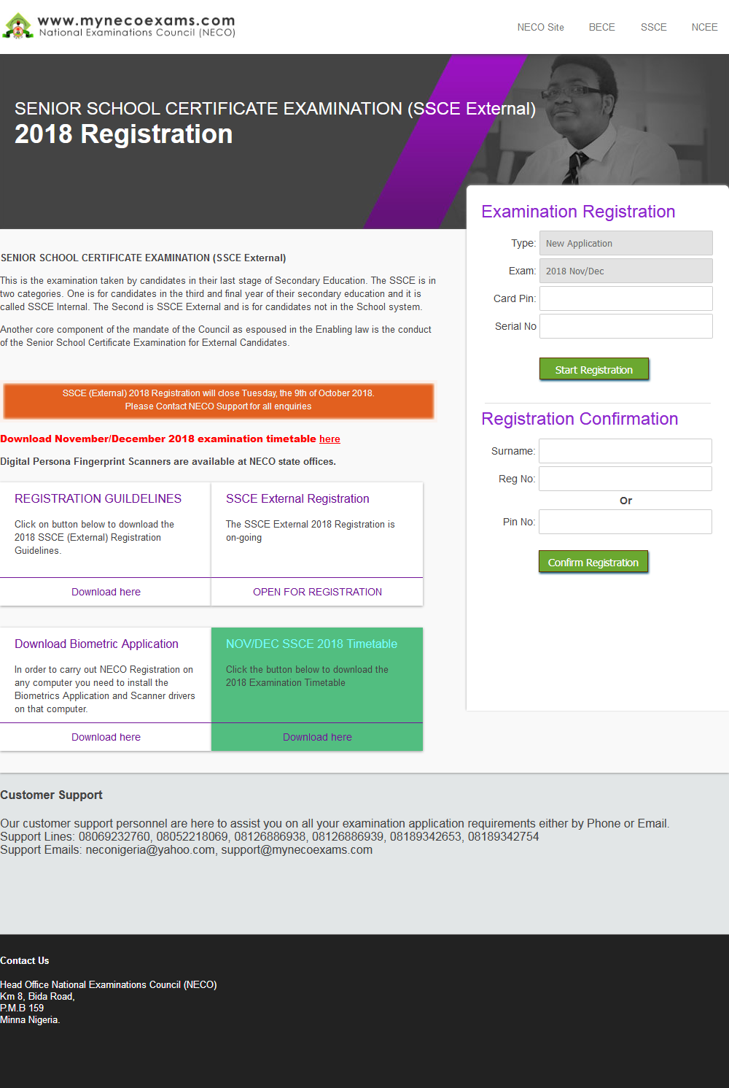Focus the Surname input field
The image size is (729, 1088).
[625, 451]
